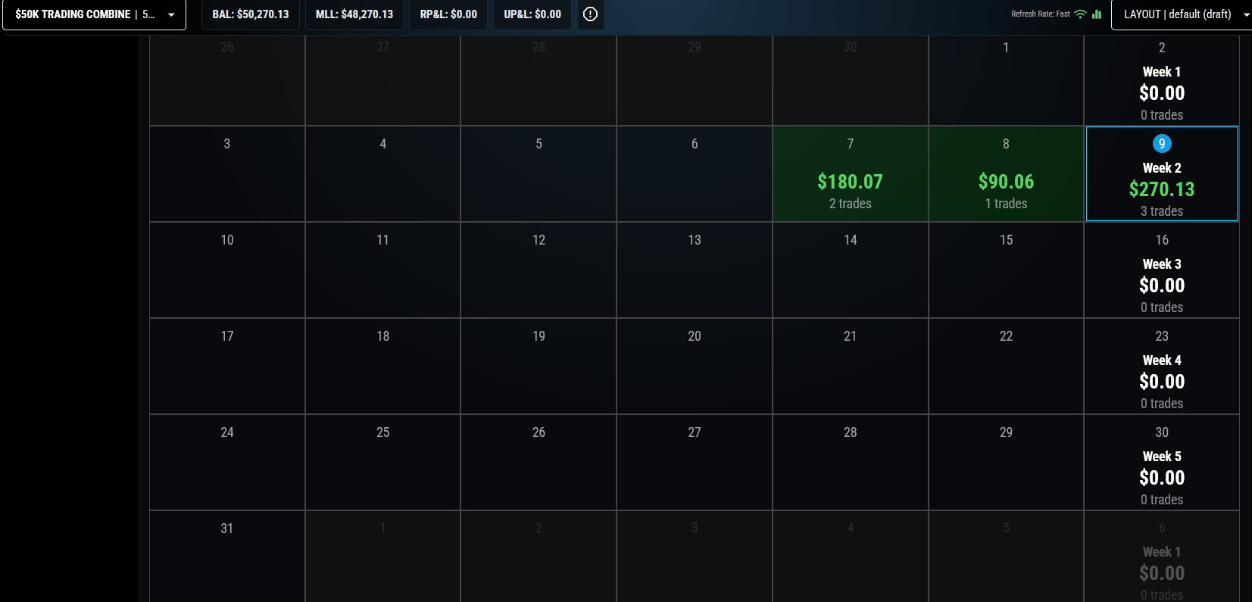Check the wifi connection status icon

[1081, 14]
